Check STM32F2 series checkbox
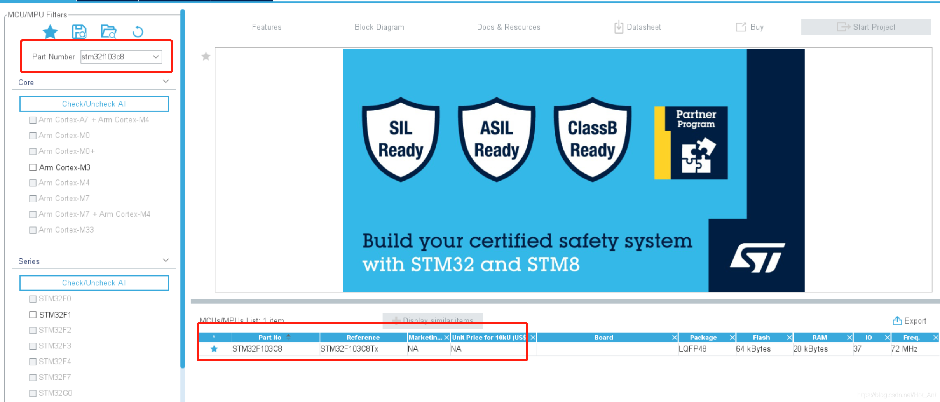This screenshot has width=940, height=402. coord(33,331)
